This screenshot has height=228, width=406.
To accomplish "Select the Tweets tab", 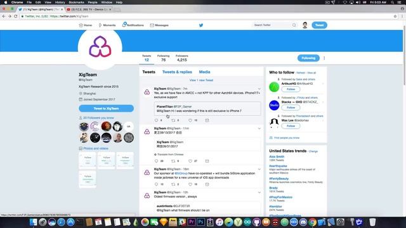I will click(148, 72).
